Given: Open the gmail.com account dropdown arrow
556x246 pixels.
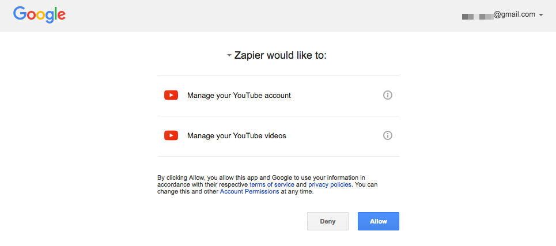Looking at the screenshot, I should point(541,15).
